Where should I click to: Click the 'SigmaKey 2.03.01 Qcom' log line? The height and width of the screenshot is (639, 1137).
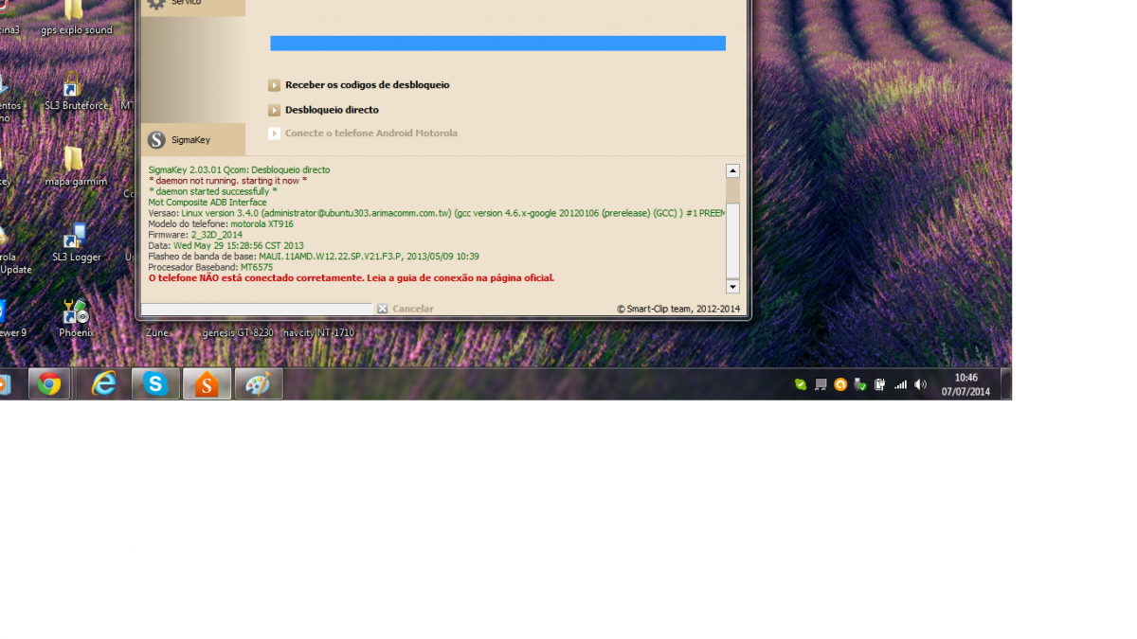[240, 170]
